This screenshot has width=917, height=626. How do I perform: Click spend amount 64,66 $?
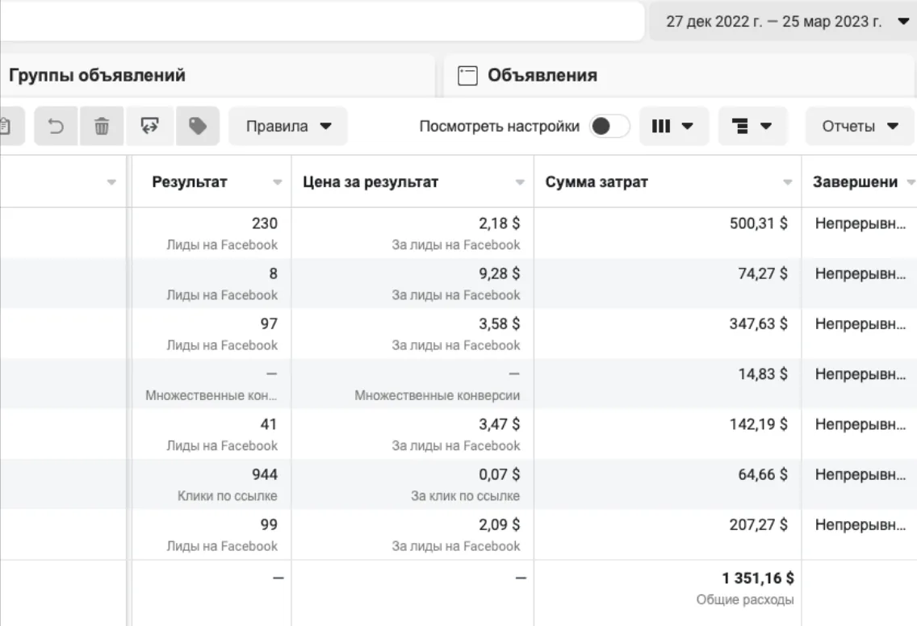click(763, 474)
